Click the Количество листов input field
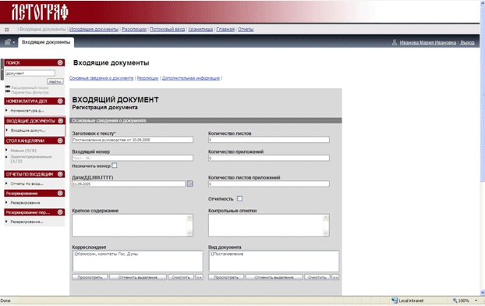Image resolution: width=485 pixels, height=306 pixels. coord(269,140)
